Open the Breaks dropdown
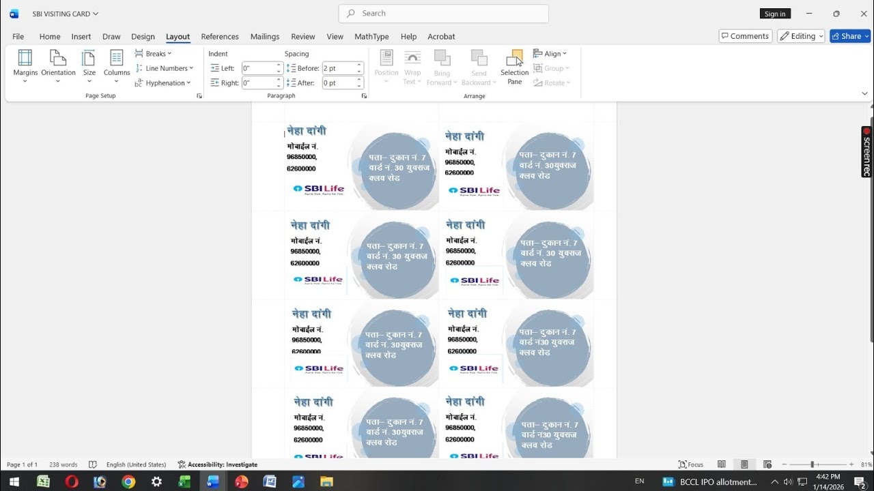The height and width of the screenshot is (491, 874). (x=153, y=54)
